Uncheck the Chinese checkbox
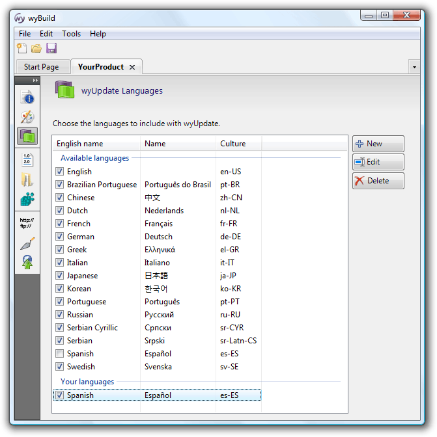Viewport: 437px width, 437px height. tap(59, 197)
